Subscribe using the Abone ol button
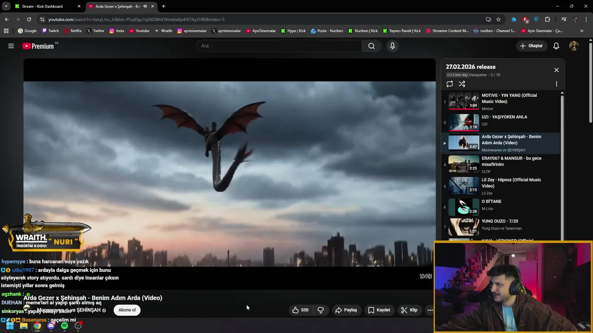 [x=127, y=310]
